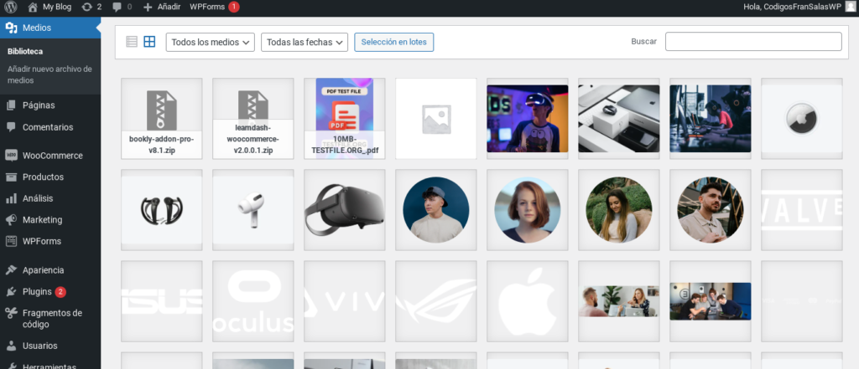Click the WordPress logo icon
This screenshot has height=369, width=859.
pos(10,7)
